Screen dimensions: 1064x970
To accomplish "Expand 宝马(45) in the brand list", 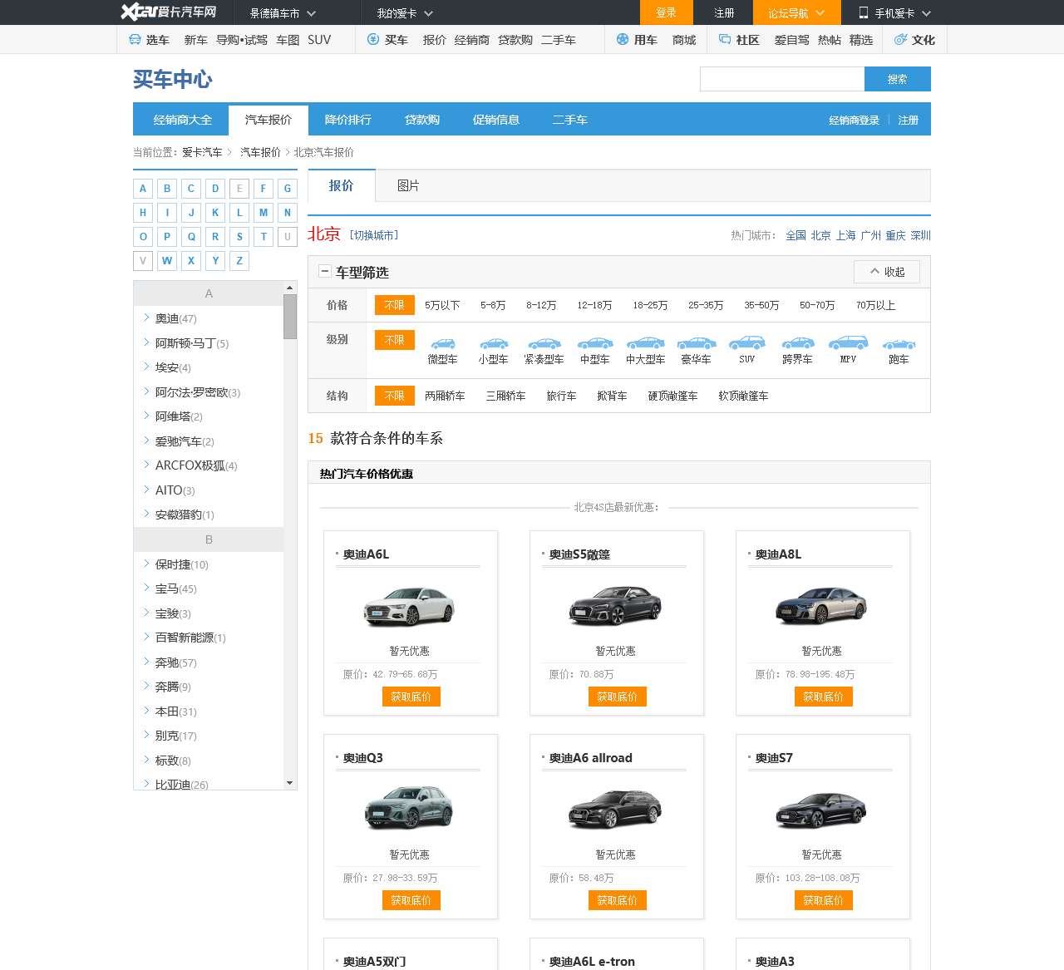I will click(175, 588).
